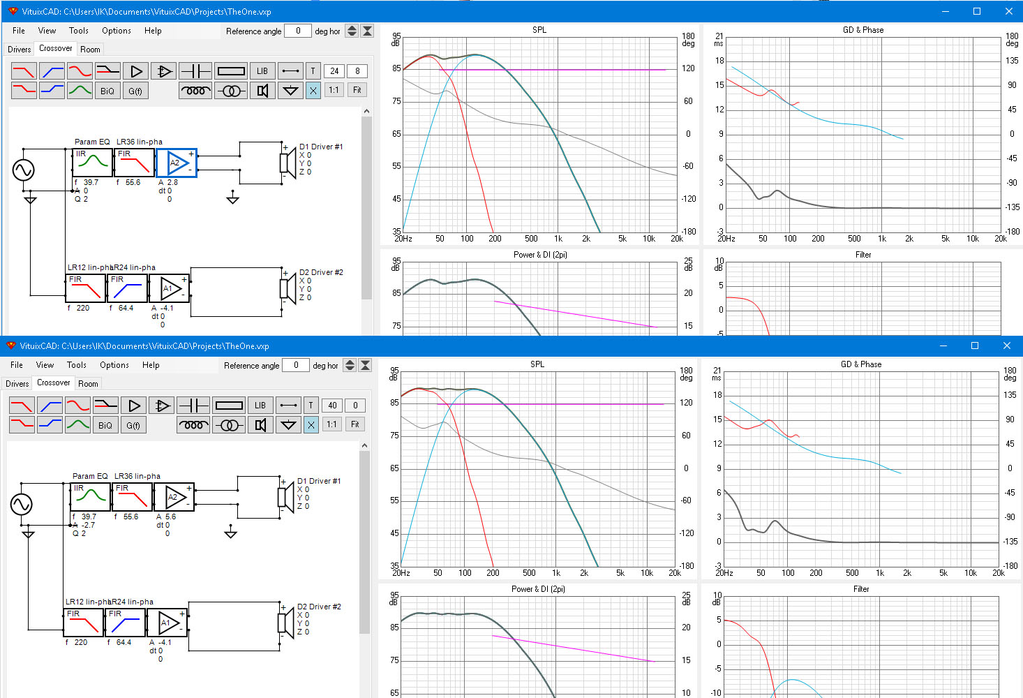This screenshot has height=698, width=1023.
Task: Add inductor coil component in lower window
Action: point(193,424)
